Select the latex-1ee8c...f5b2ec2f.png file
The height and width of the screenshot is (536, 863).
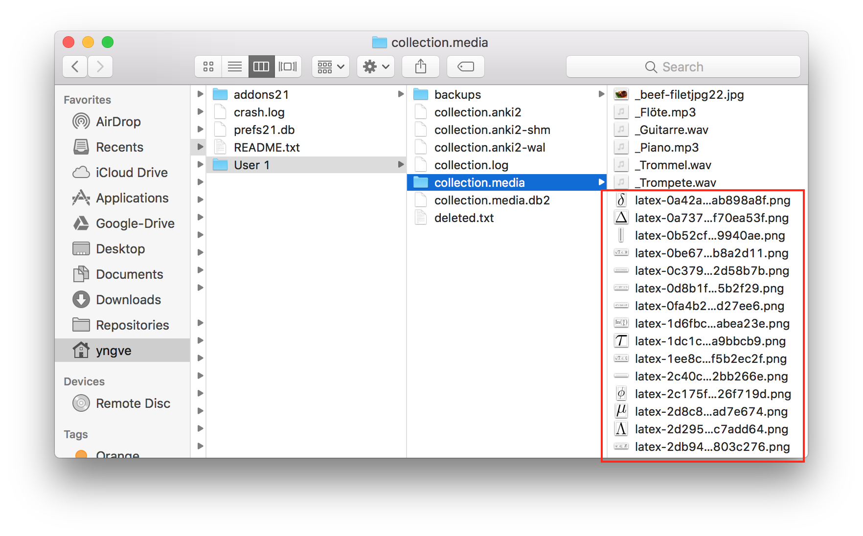707,358
